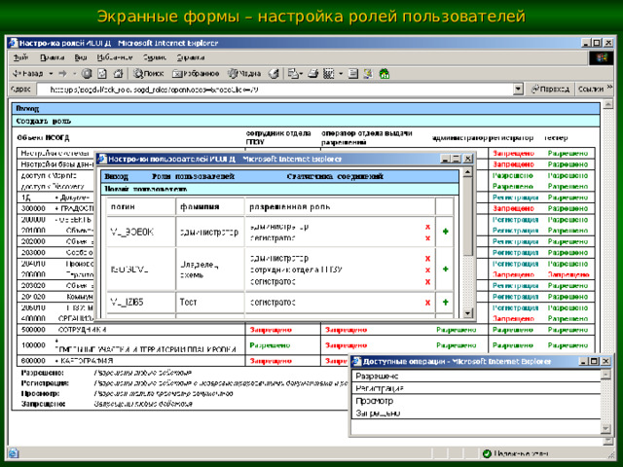Click the History (Журнал) toolbar icon
This screenshot has height=467, width=623.
point(274,74)
